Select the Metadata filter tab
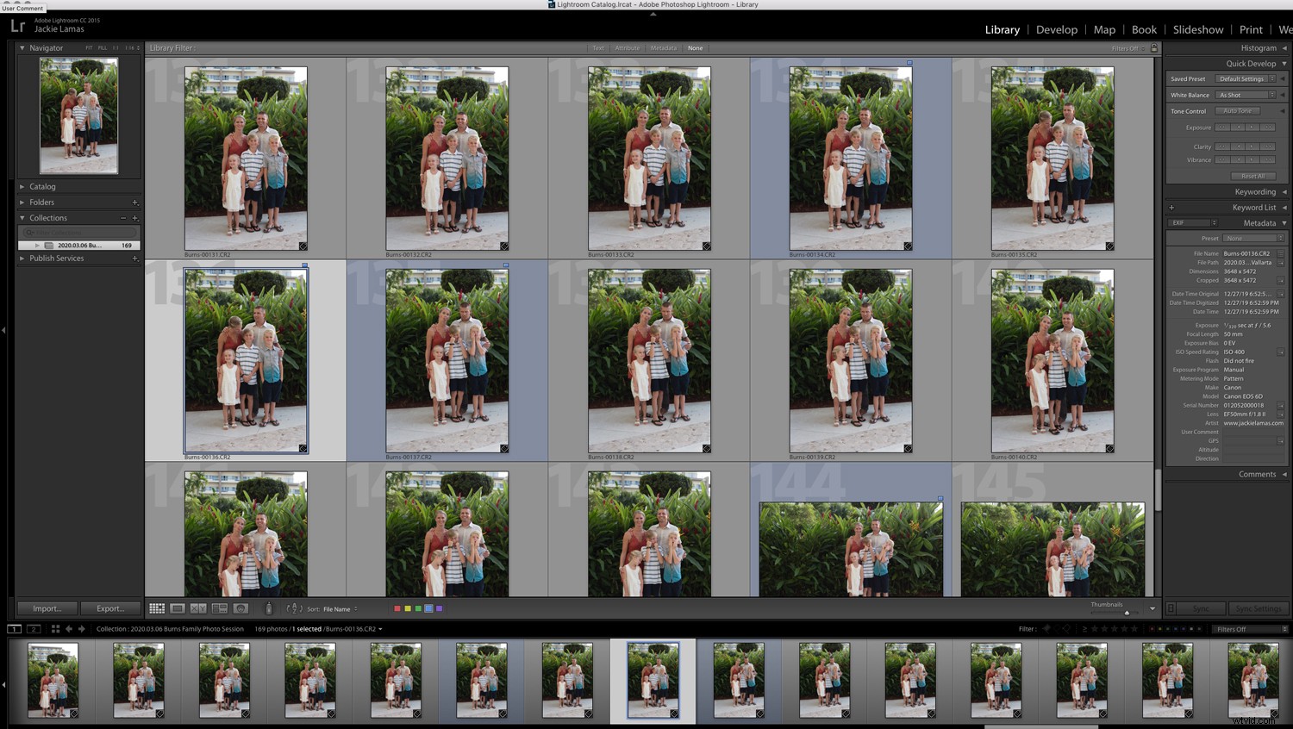Screen dimensions: 1293x729 (x=663, y=48)
